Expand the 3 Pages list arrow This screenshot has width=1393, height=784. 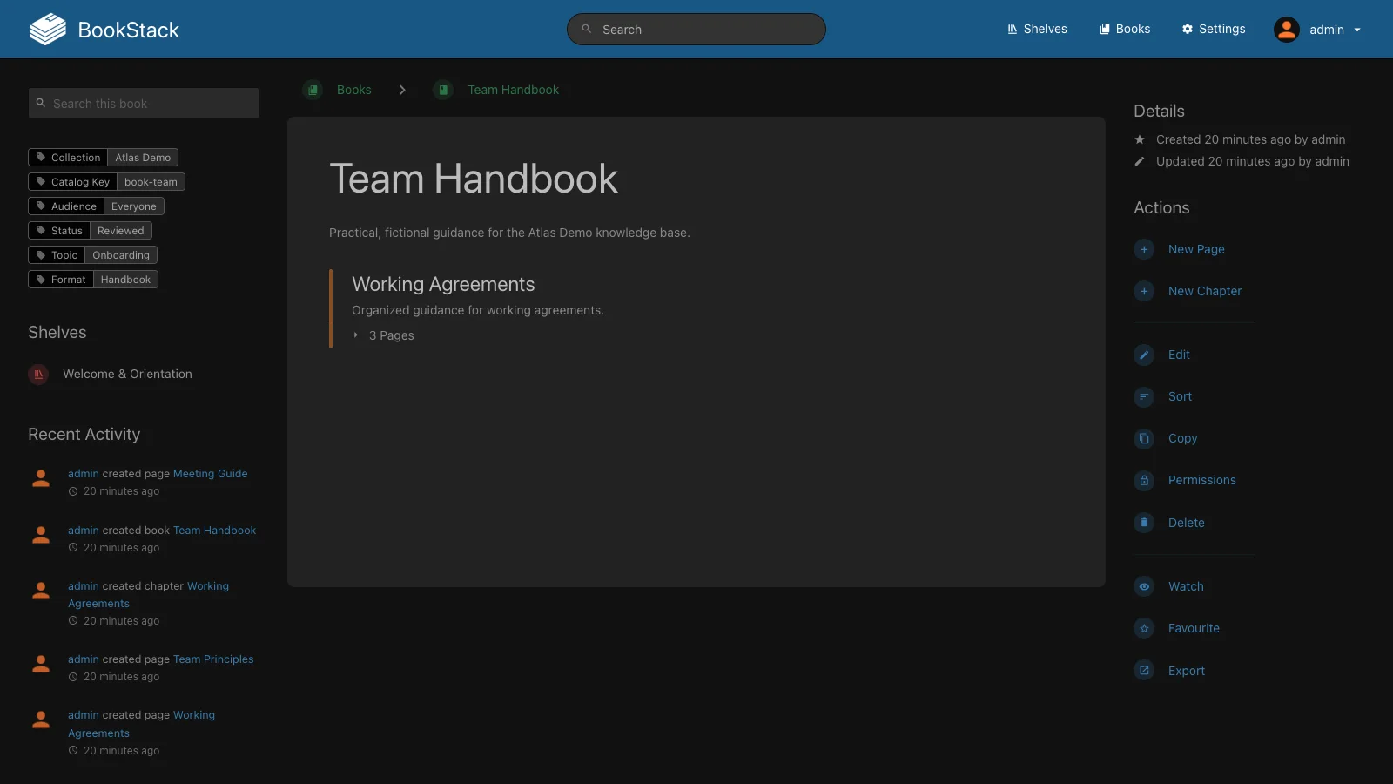pos(356,335)
